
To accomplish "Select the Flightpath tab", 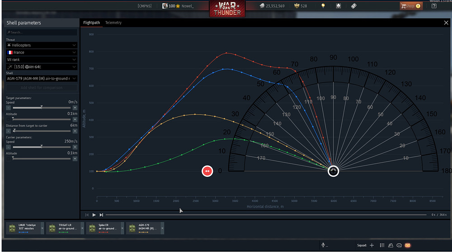I will 91,23.
